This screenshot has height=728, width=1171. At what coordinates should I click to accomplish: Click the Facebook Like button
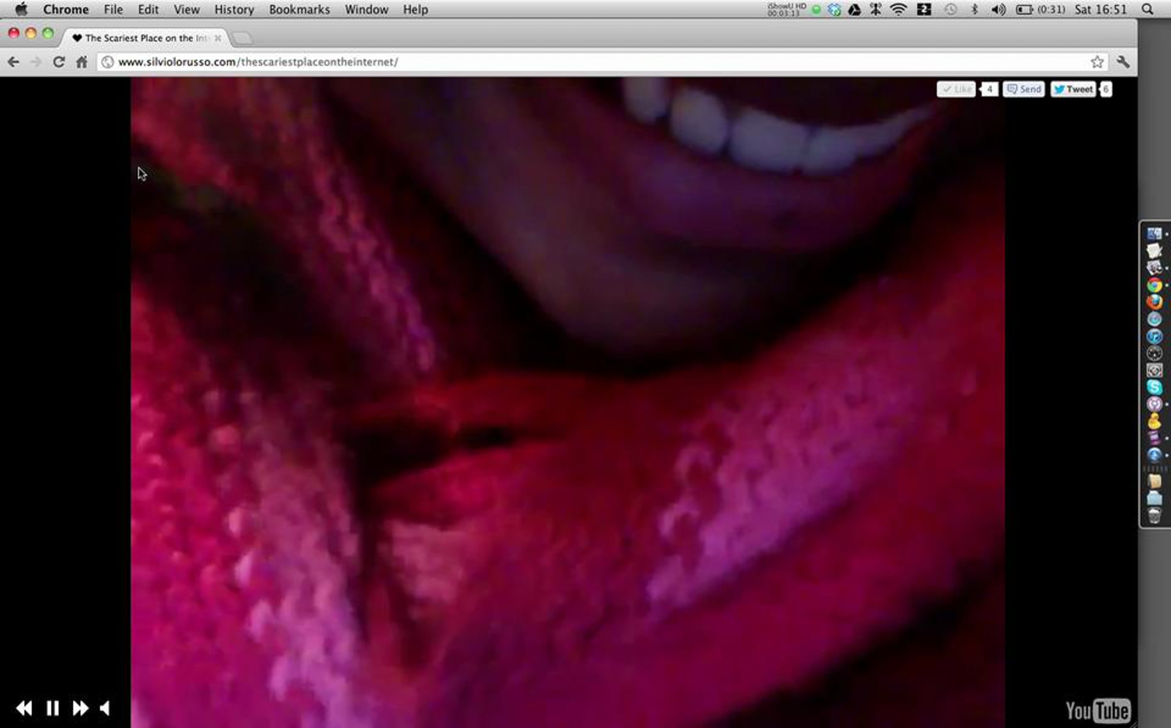point(956,89)
